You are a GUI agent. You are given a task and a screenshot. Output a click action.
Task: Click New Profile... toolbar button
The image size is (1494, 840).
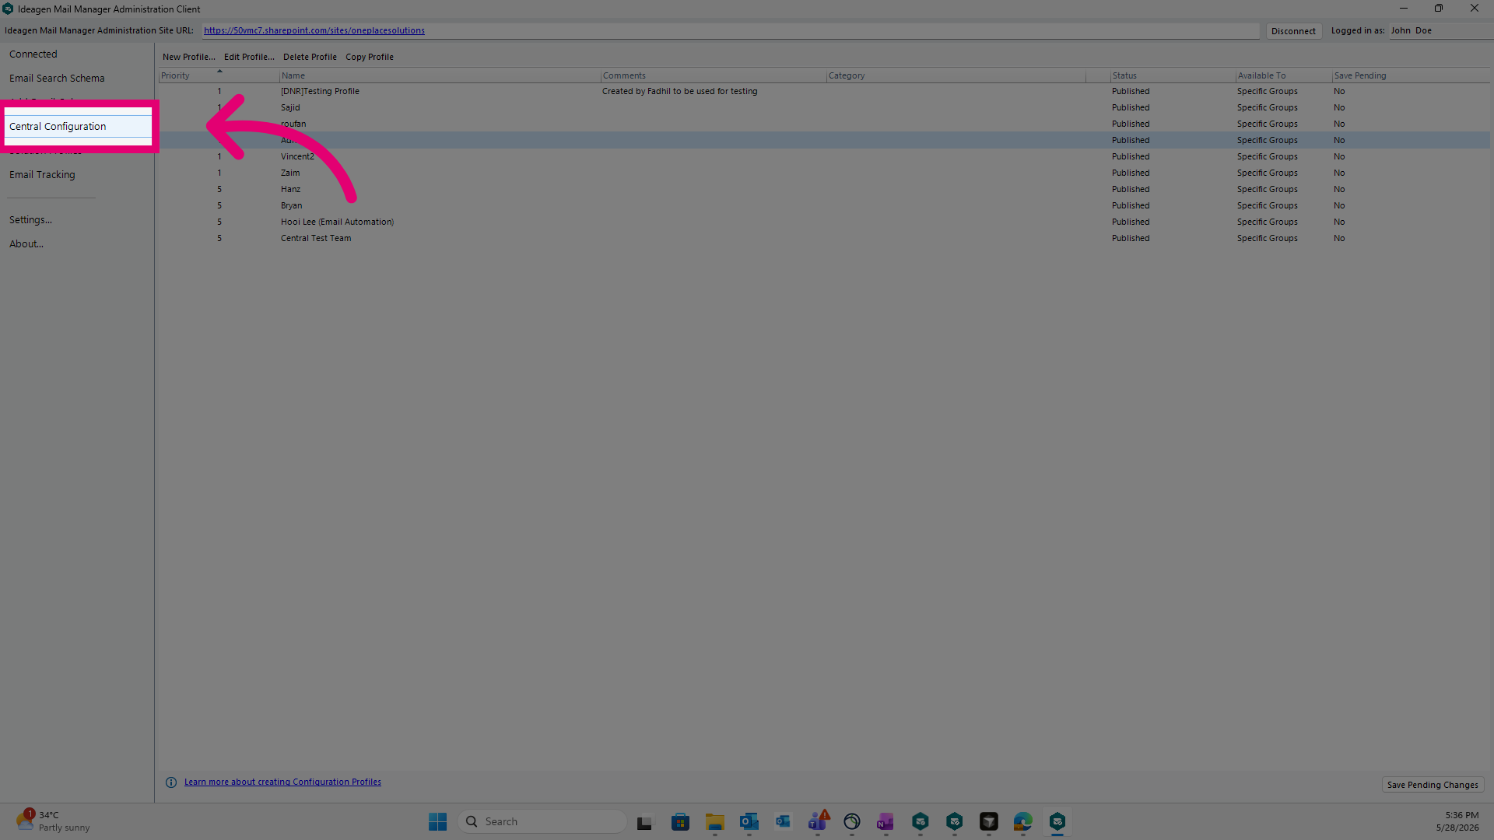[188, 57]
